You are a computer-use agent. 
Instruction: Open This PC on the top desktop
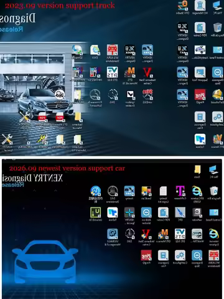tap(217, 6)
